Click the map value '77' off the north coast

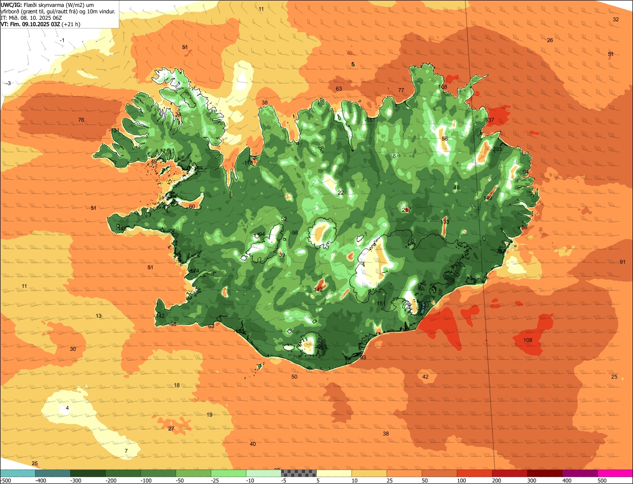pyautogui.click(x=401, y=90)
